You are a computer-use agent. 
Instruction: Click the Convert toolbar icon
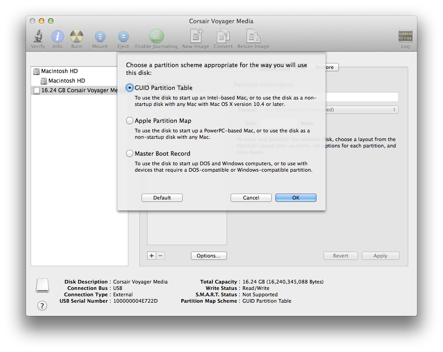(x=223, y=37)
